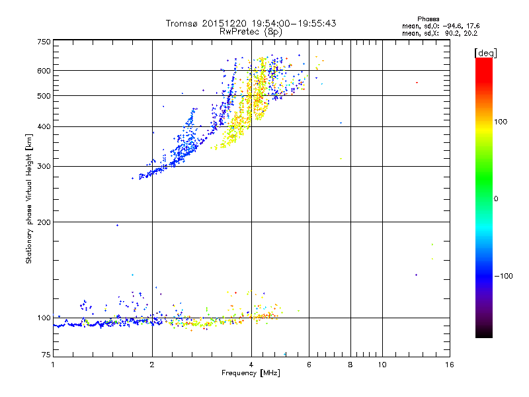This screenshot has height=397, width=529.
Task: Click the colorbar phase scale
Action: click(484, 197)
